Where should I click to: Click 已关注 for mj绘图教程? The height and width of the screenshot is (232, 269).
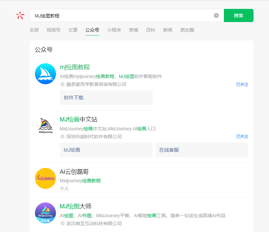click(242, 85)
